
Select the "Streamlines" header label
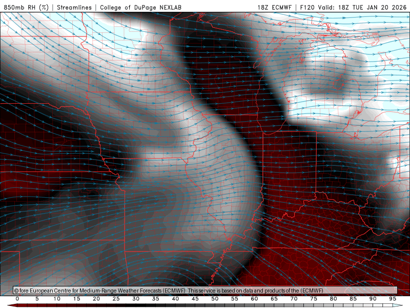[x=74, y=7]
